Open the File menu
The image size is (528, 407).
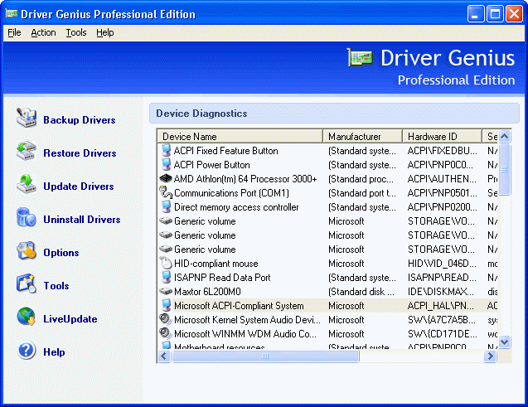click(14, 32)
